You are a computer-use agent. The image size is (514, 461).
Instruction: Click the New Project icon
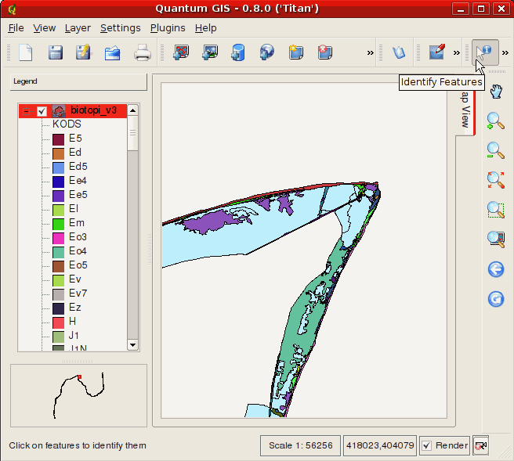pyautogui.click(x=26, y=52)
